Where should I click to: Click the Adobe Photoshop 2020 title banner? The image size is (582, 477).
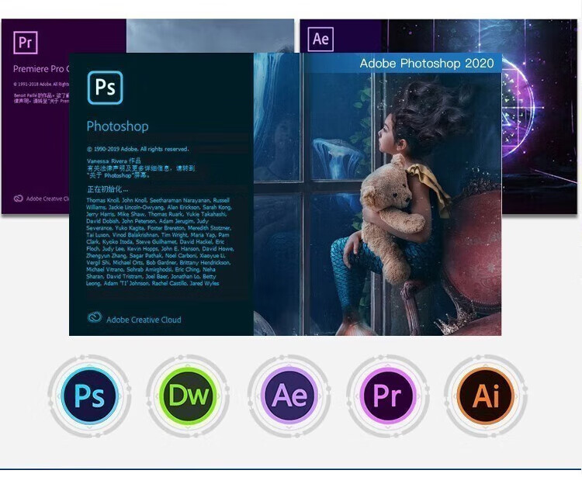point(427,63)
